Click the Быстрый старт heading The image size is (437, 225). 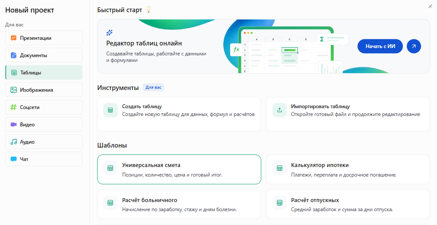[120, 10]
